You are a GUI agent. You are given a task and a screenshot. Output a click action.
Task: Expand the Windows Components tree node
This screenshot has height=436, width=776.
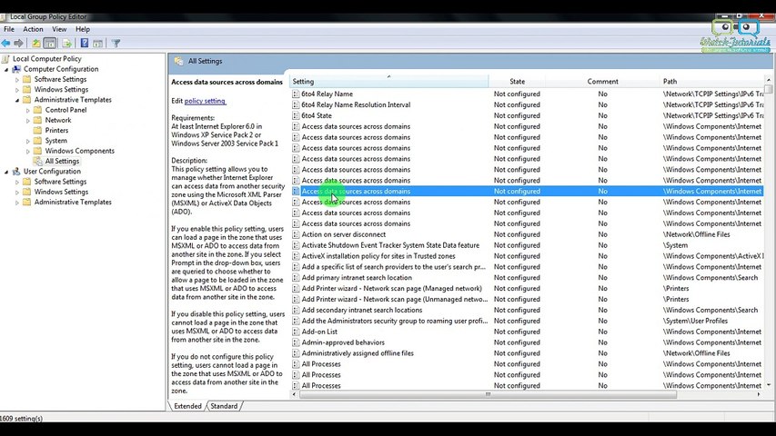coord(28,152)
